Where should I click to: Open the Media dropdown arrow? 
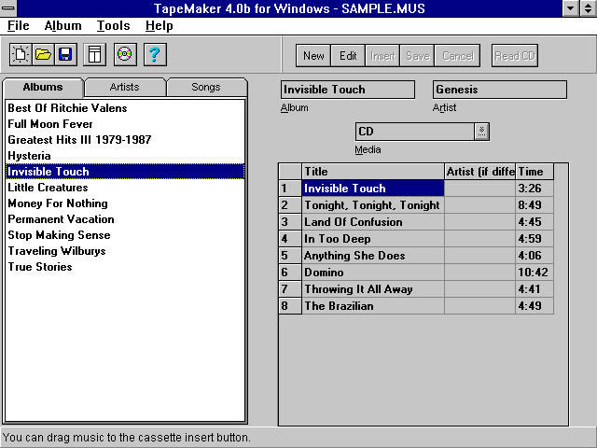click(x=481, y=132)
